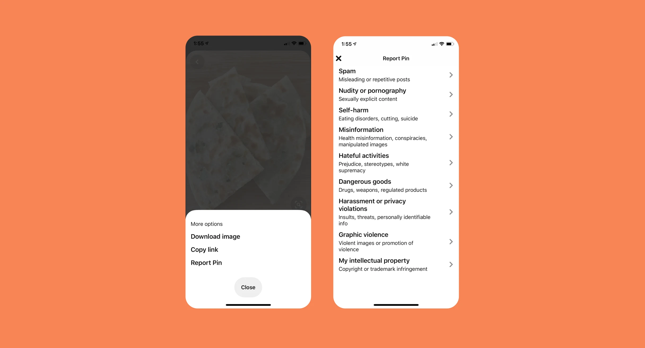This screenshot has height=348, width=645.
Task: Tap the X close icon on Report Pin
Action: 339,58
